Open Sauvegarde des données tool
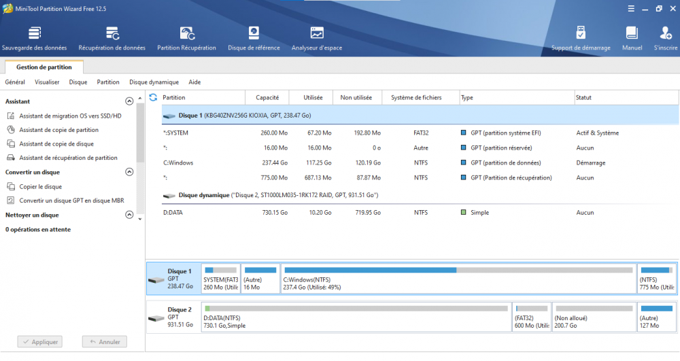This screenshot has height=361, width=680. pos(34,38)
